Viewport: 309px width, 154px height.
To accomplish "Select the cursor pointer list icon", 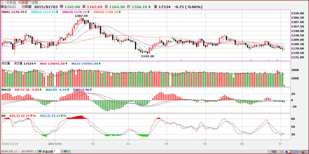I will pos(285,152).
